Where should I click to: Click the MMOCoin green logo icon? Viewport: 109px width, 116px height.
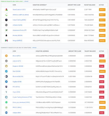click(x=6, y=15)
